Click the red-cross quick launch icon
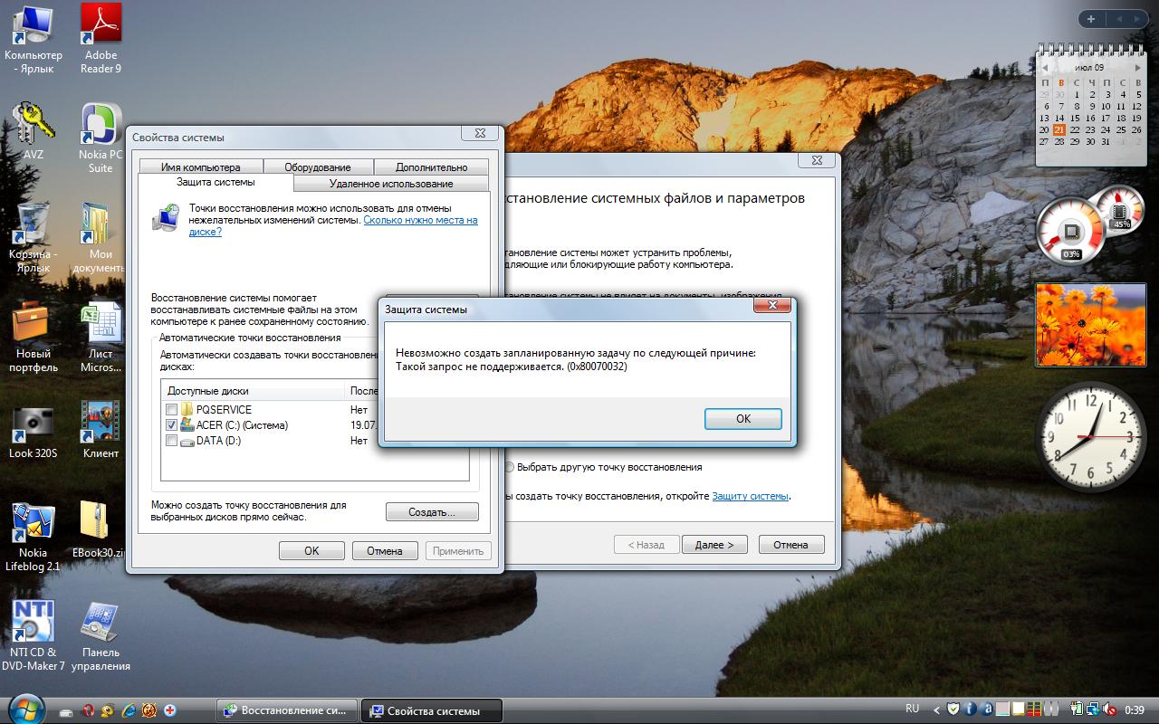 (169, 710)
